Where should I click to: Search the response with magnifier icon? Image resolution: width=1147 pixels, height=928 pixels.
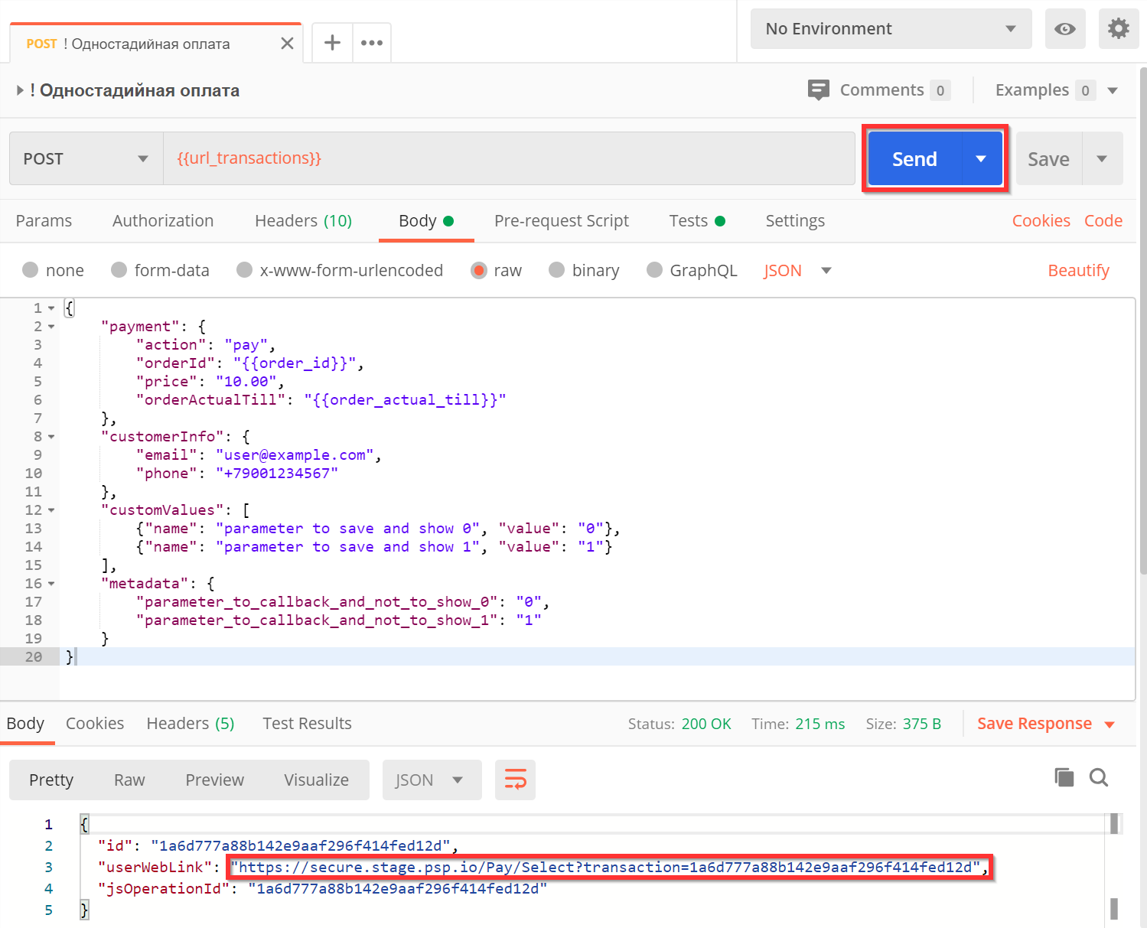click(x=1099, y=777)
